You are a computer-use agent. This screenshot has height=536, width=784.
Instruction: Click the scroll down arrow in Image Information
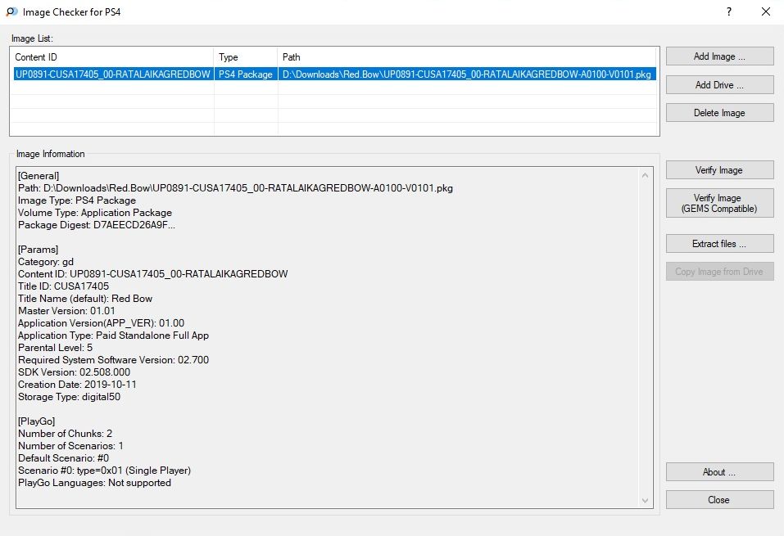click(x=645, y=501)
